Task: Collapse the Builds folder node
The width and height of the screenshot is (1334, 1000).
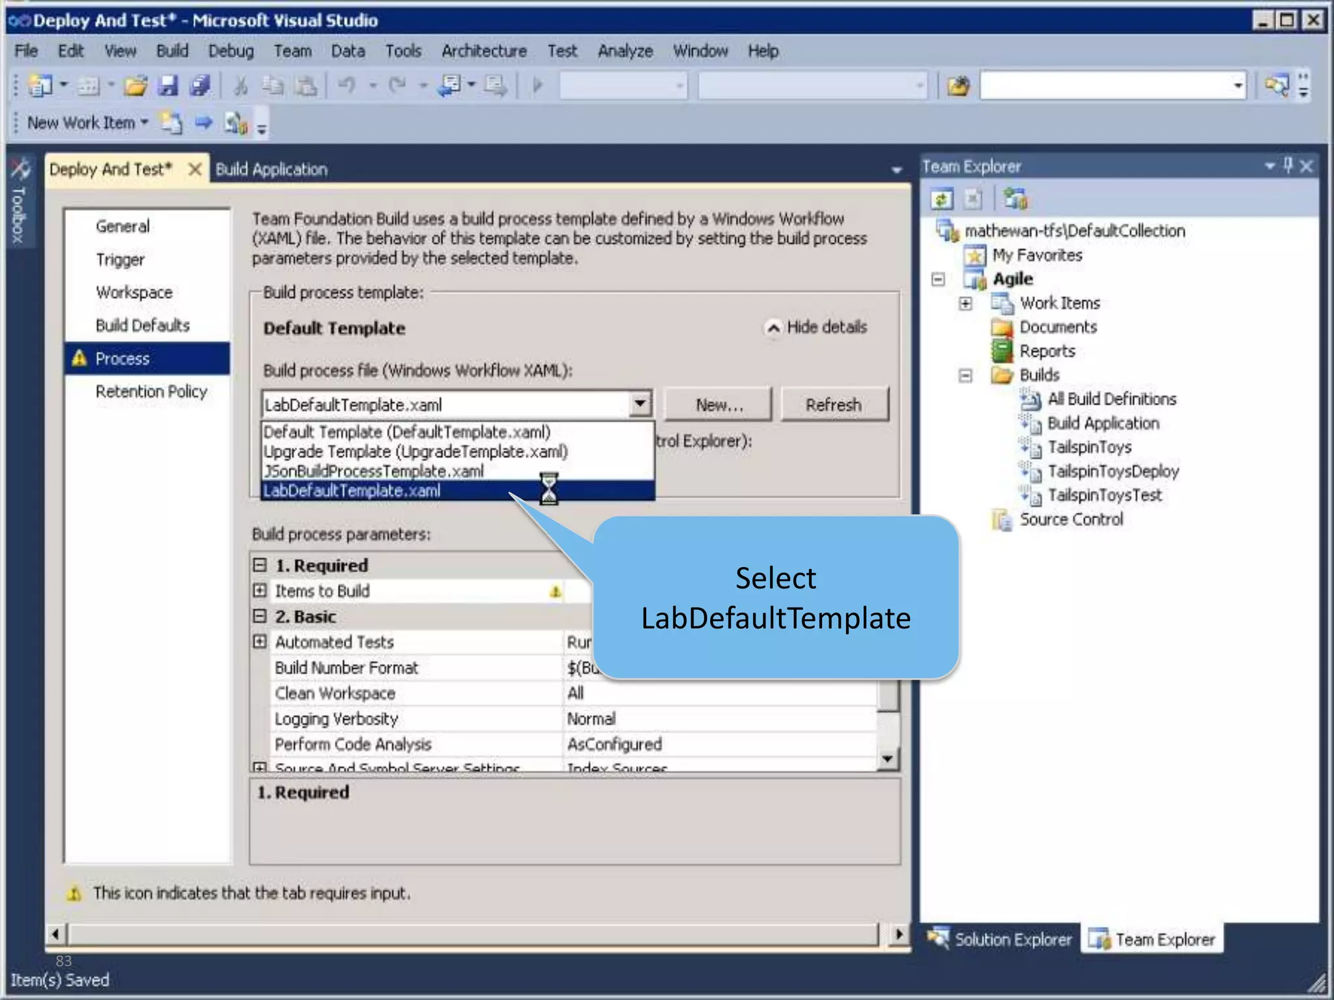Action: [x=965, y=376]
